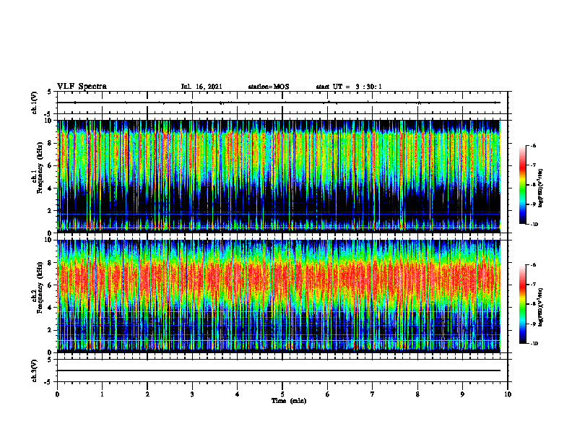Click the "-5" voltage tick of ch.3(V)
Image resolution: width=572 pixels, height=442 pixels.
(49, 382)
